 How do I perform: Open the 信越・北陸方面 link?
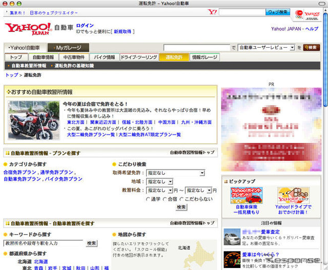pos(137,122)
